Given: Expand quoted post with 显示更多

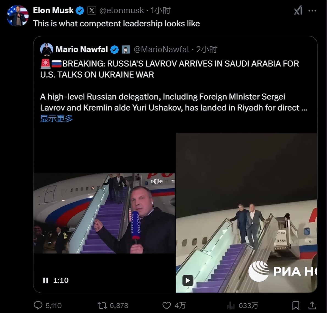Looking at the screenshot, I should click(x=56, y=119).
